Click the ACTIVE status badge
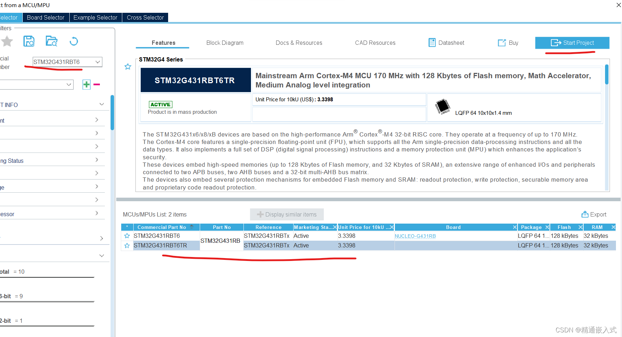Screen dimensions: 622x337 (161, 105)
